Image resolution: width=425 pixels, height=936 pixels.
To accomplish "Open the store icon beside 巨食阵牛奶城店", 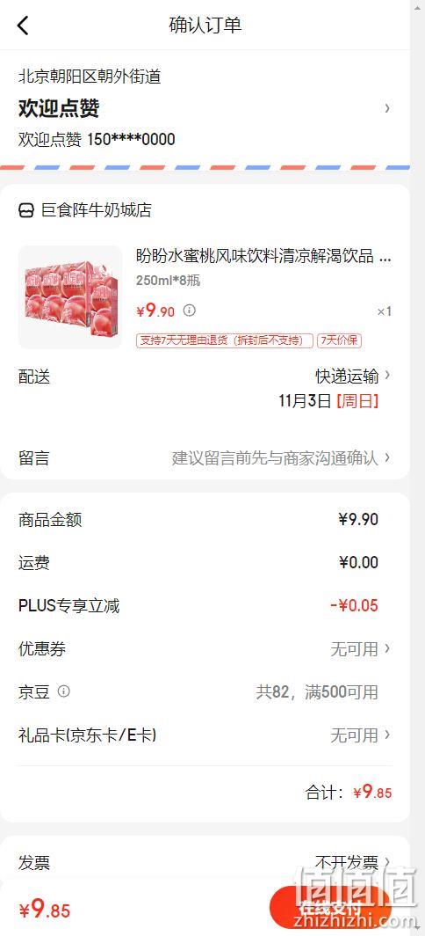I will point(26,211).
